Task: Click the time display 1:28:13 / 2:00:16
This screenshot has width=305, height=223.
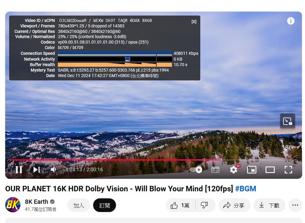Action: tap(84, 169)
